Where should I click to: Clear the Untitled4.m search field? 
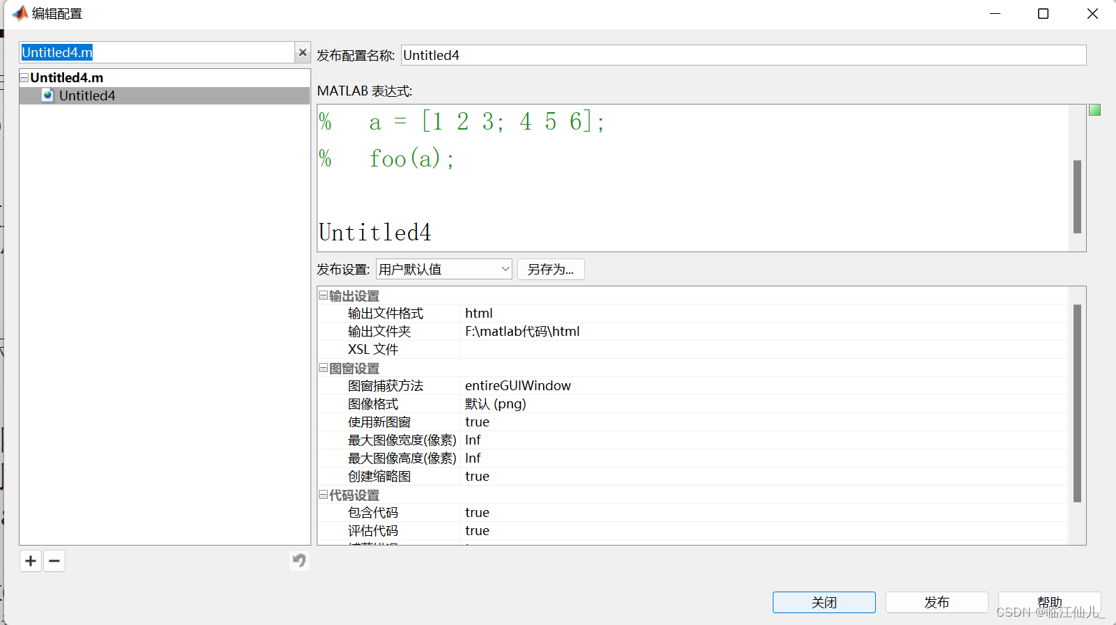click(x=303, y=52)
